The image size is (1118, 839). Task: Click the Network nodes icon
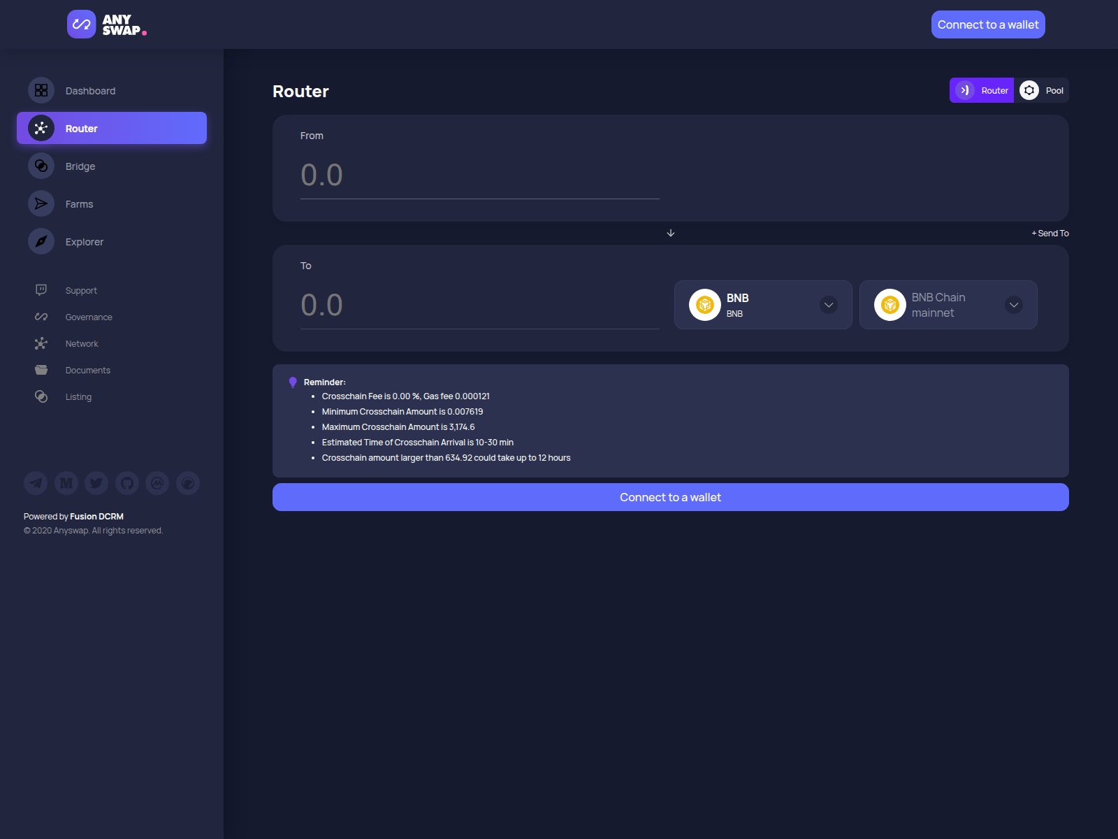pyautogui.click(x=41, y=343)
